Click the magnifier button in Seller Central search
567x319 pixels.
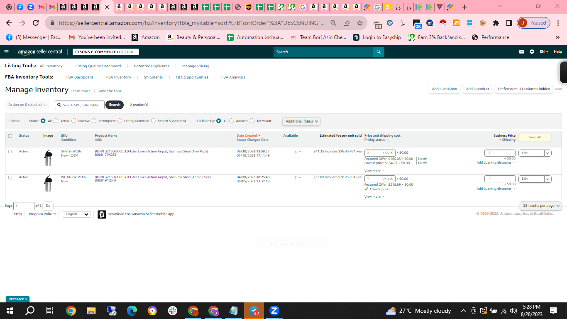(379, 52)
